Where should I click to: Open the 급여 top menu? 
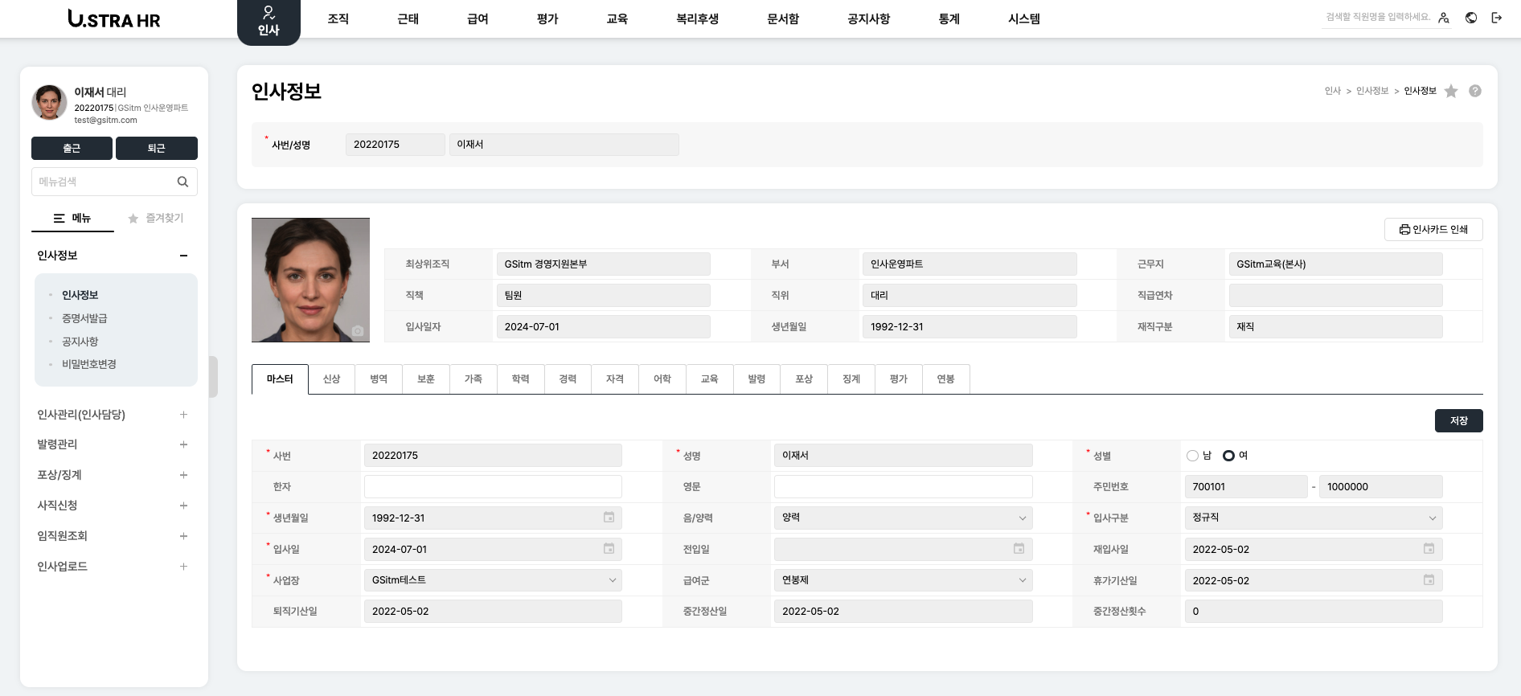(478, 18)
